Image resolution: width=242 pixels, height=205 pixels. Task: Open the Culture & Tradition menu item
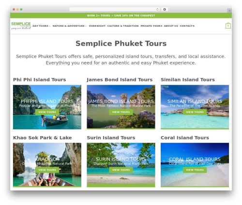pos(123,26)
